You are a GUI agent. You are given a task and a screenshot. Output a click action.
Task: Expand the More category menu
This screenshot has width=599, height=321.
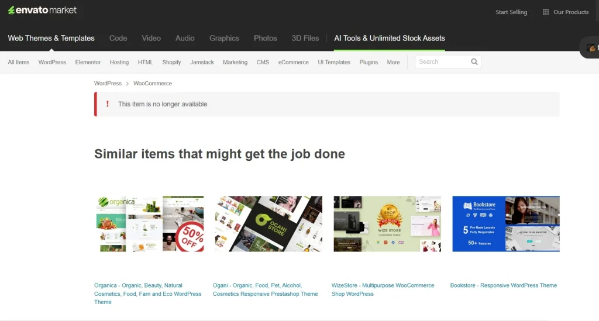coord(393,62)
